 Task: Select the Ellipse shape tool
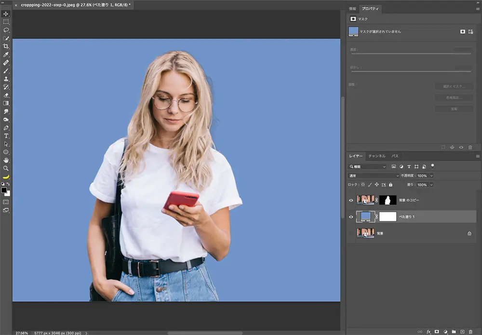point(6,152)
